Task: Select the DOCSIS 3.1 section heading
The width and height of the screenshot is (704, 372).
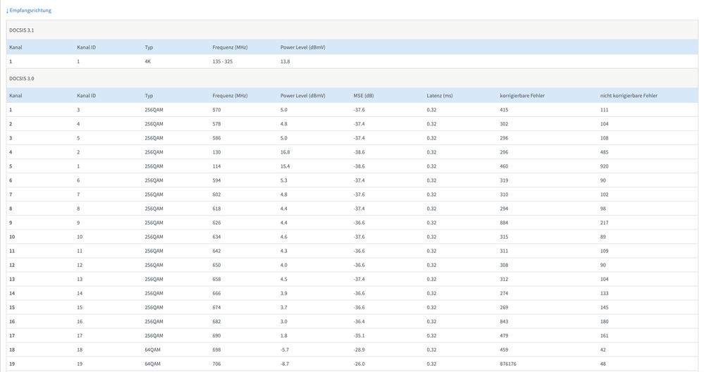Action: tap(22, 30)
